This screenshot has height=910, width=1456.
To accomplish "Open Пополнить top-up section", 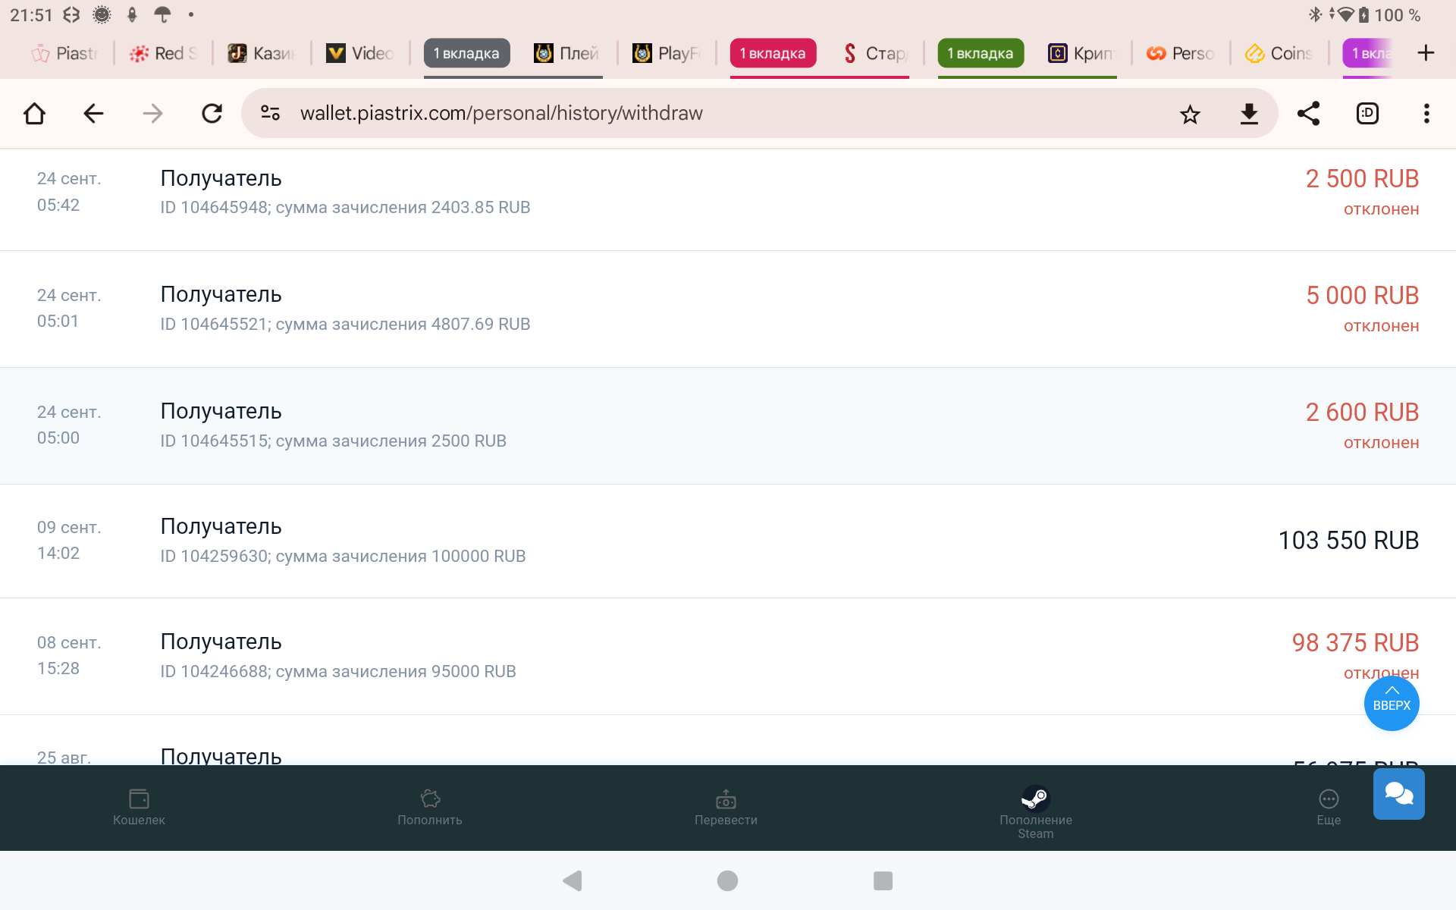I will tap(430, 806).
